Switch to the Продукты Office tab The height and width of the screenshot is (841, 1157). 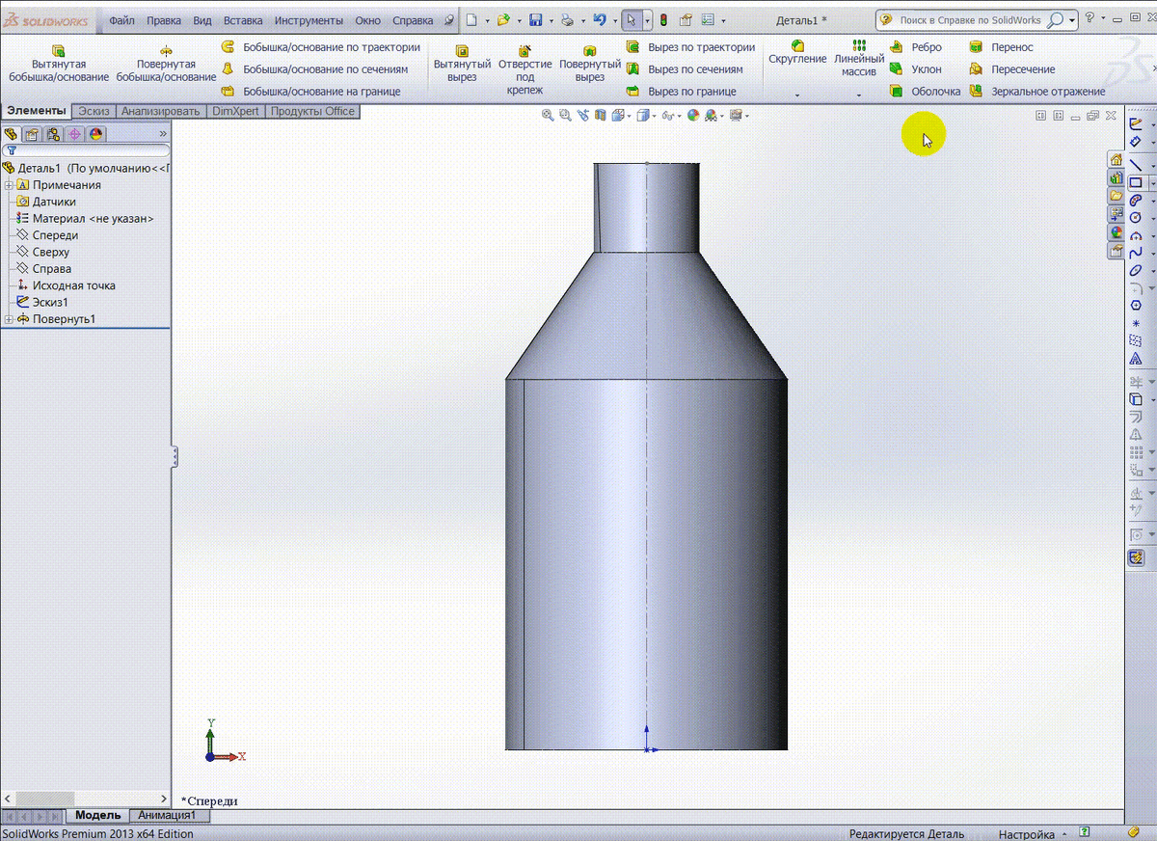click(312, 111)
